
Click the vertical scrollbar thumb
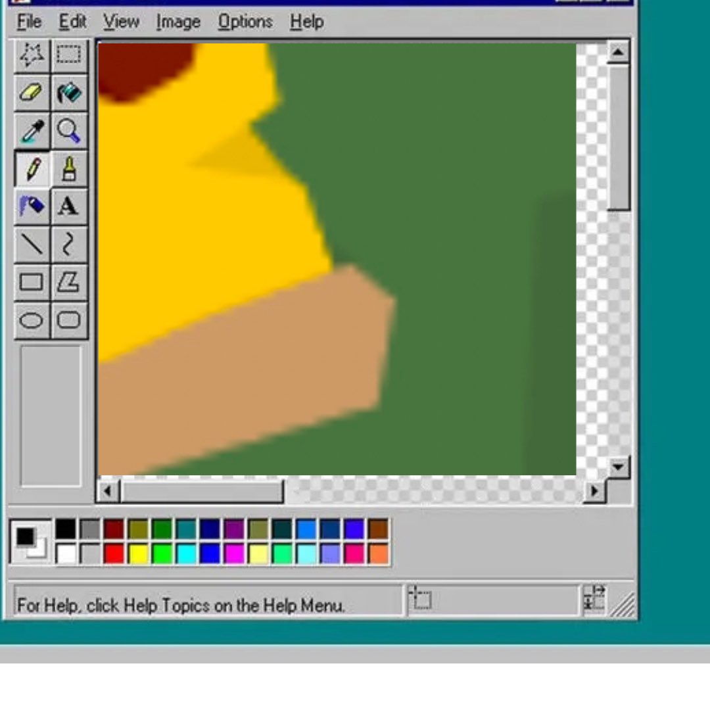[x=618, y=137]
